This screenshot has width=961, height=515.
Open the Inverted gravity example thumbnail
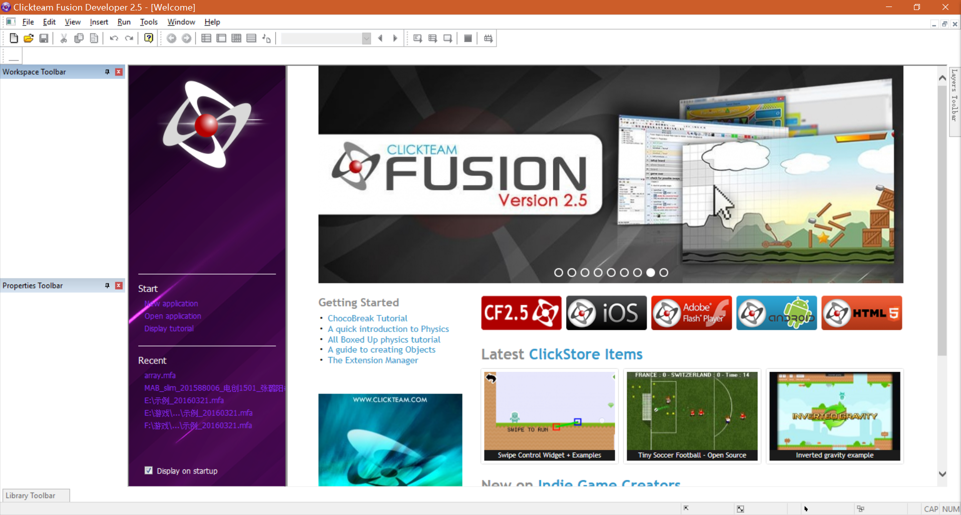click(834, 416)
